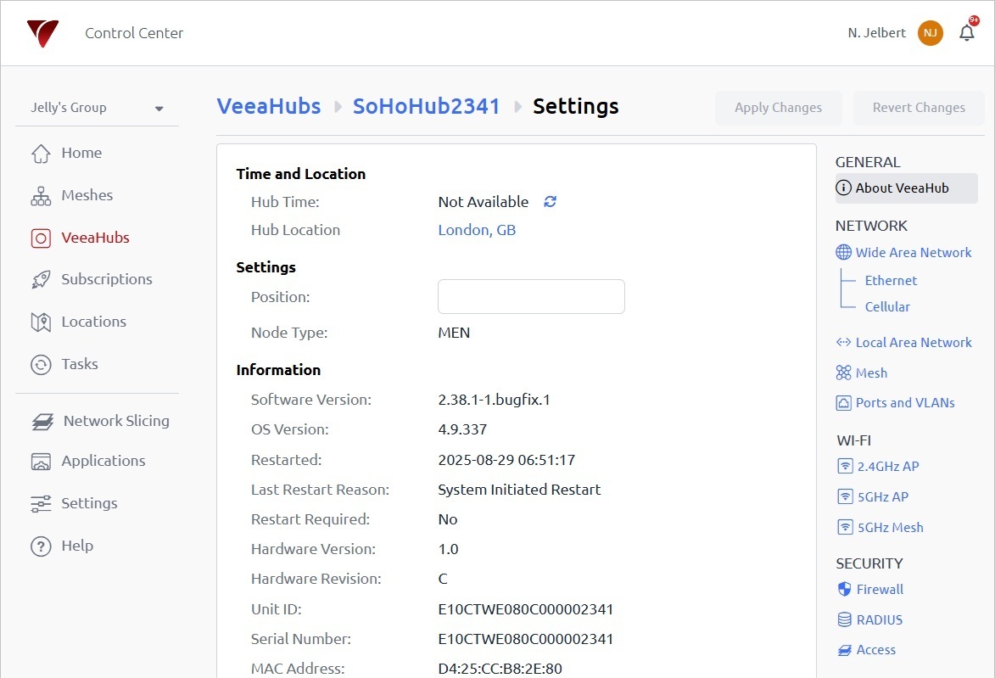Click the Position input field
The width and height of the screenshot is (995, 678).
531,296
